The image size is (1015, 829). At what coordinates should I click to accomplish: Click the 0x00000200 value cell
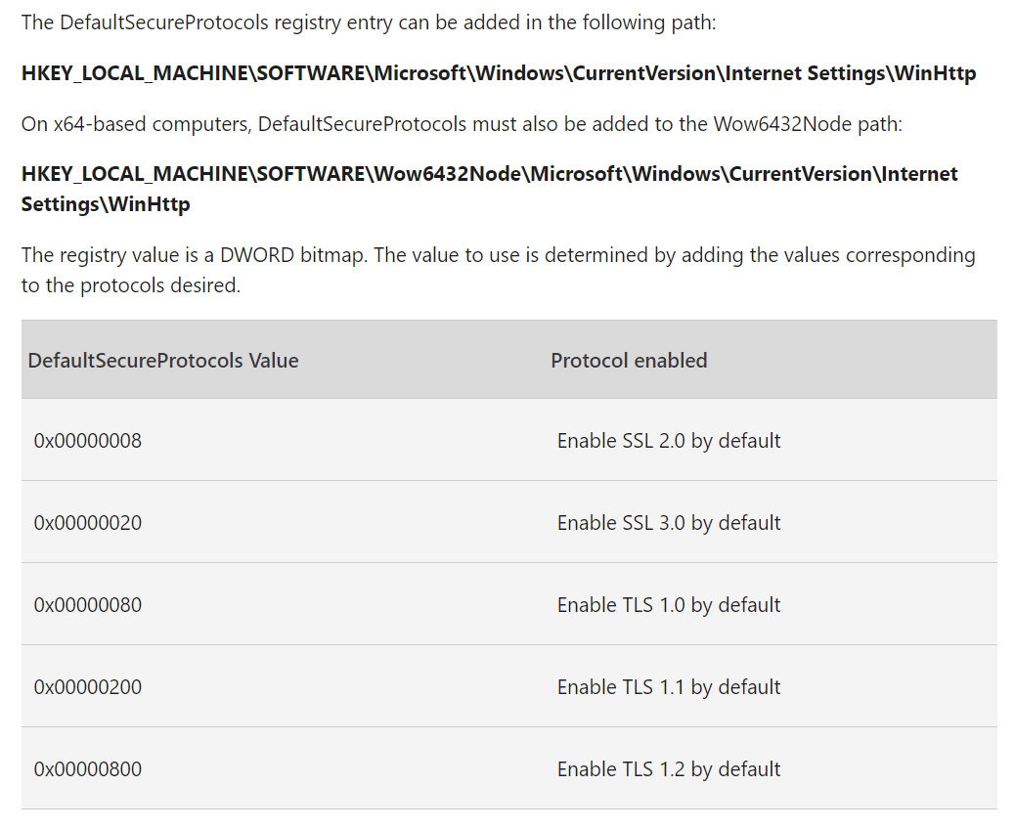pos(88,687)
